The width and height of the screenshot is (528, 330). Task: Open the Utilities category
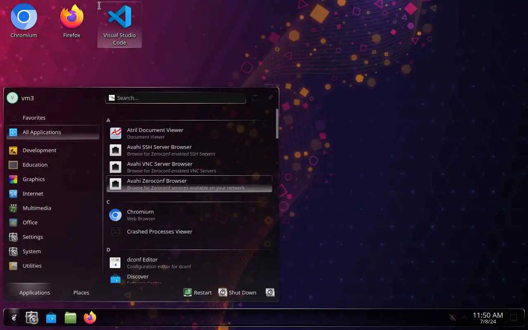pos(53,266)
